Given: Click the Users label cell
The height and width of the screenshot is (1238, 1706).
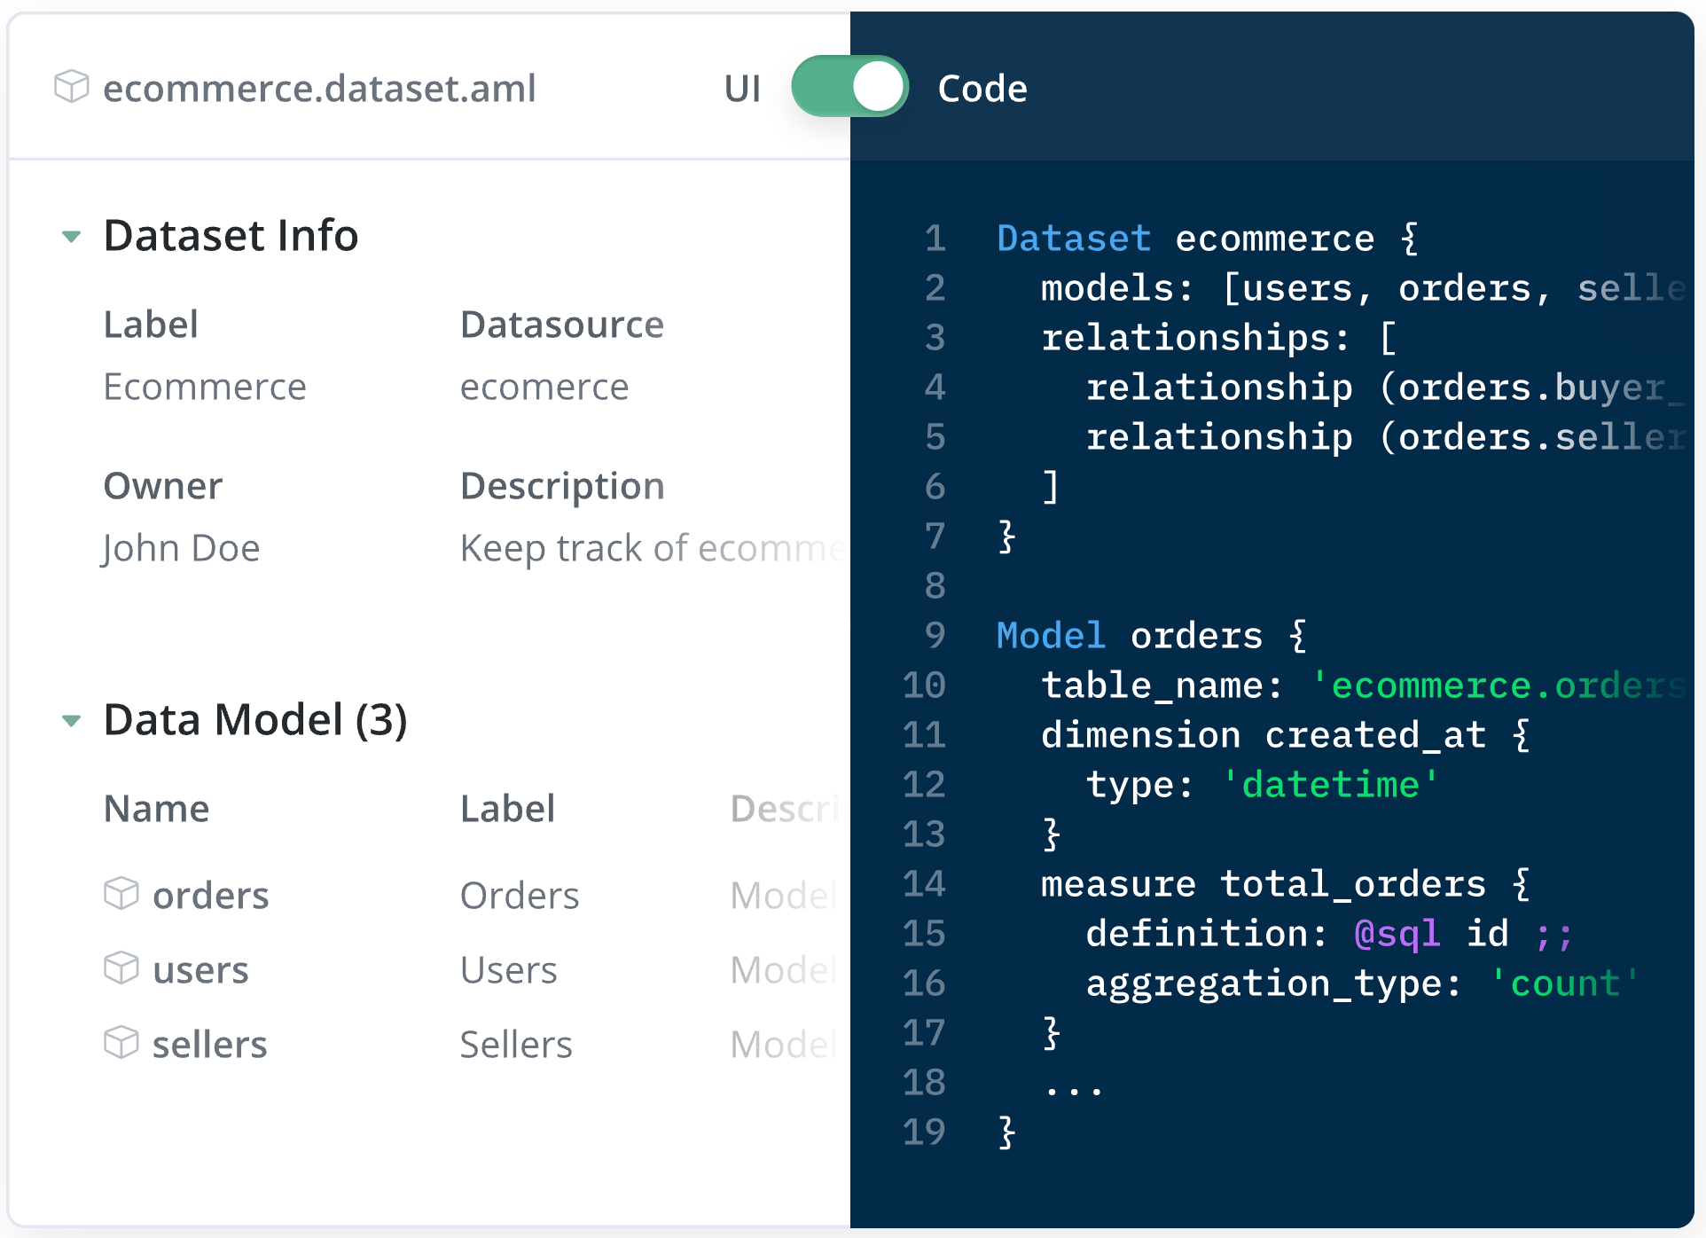Looking at the screenshot, I should 509,970.
